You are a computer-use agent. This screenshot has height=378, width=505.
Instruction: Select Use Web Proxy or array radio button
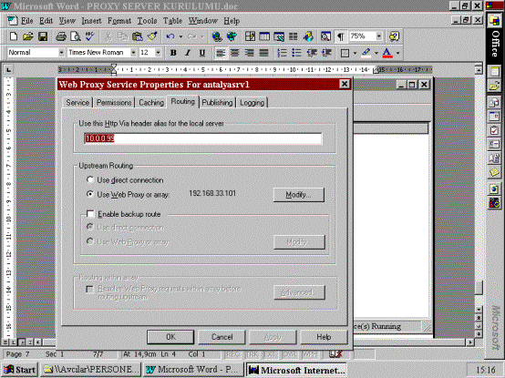(x=90, y=194)
